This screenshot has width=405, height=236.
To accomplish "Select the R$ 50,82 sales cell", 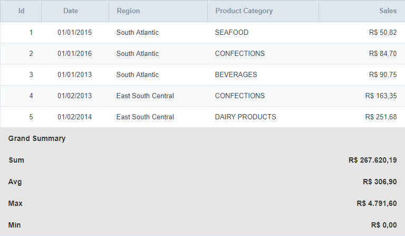I will (383, 33).
